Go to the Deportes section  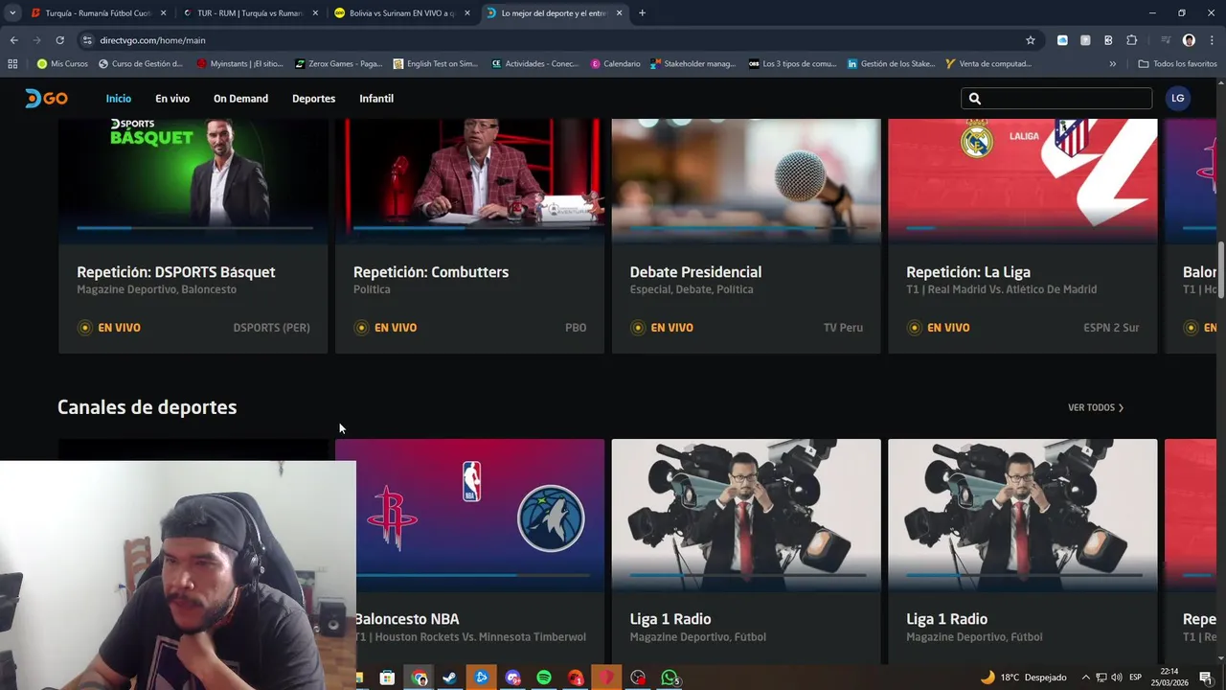coord(313,99)
